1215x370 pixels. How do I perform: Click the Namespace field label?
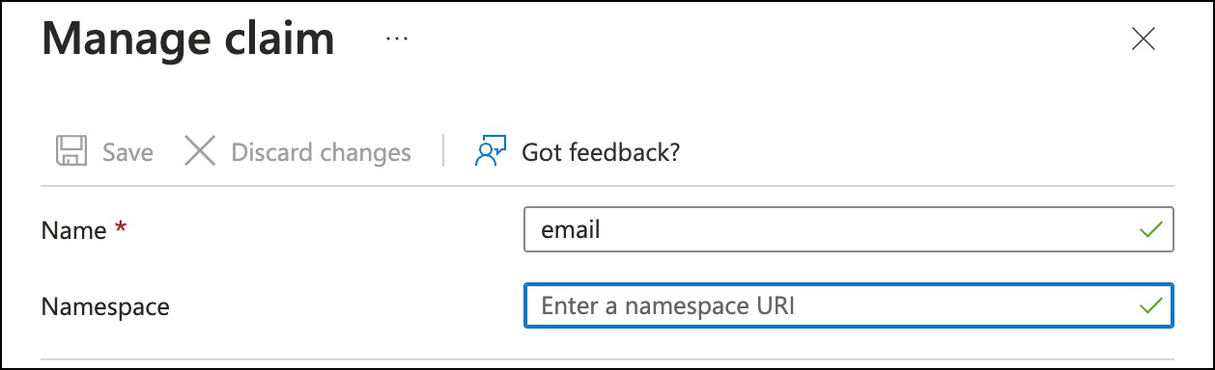click(x=105, y=307)
